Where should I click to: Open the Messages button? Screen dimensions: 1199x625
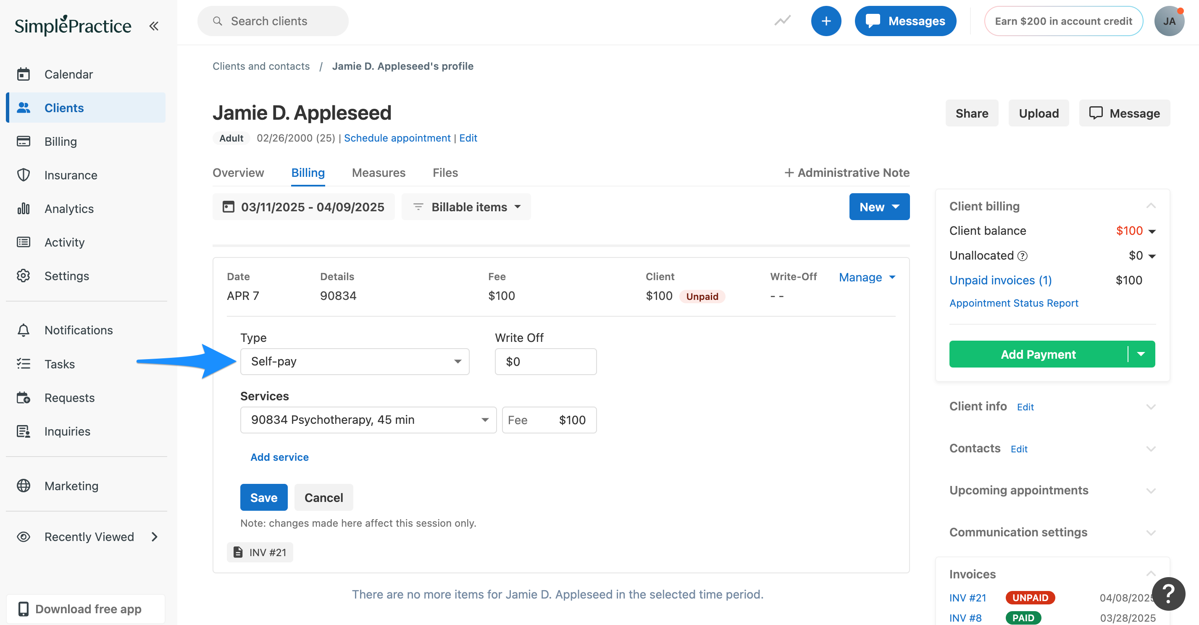[x=905, y=21]
